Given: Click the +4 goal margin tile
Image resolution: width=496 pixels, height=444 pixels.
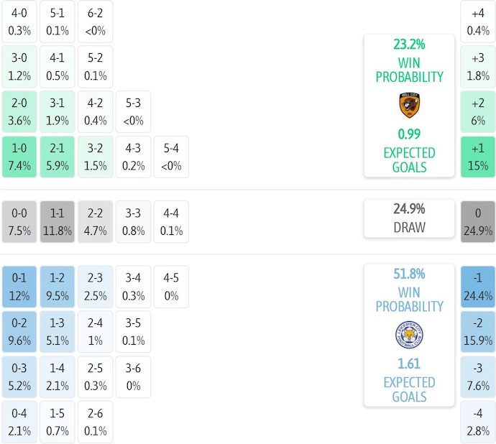Looking at the screenshot, I should (x=478, y=22).
